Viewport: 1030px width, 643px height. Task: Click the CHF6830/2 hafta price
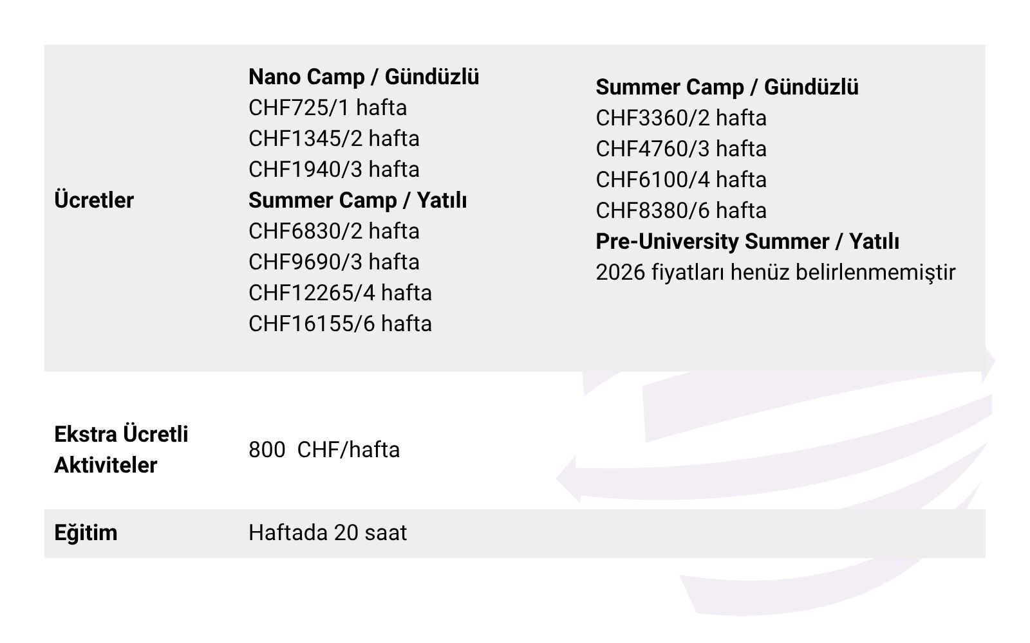click(334, 231)
